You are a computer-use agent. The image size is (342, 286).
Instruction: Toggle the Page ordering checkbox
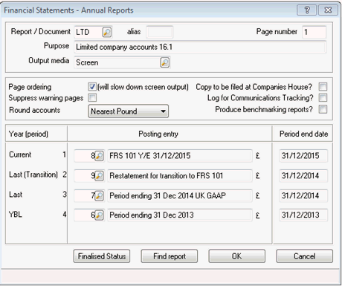92,87
